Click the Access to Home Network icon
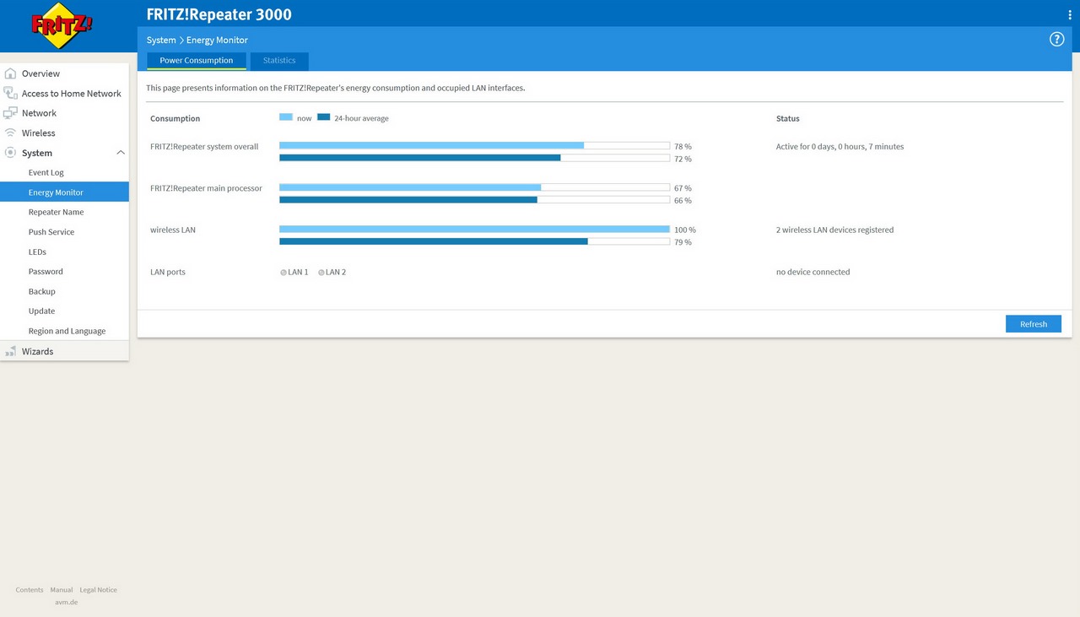The width and height of the screenshot is (1080, 617). click(x=10, y=93)
